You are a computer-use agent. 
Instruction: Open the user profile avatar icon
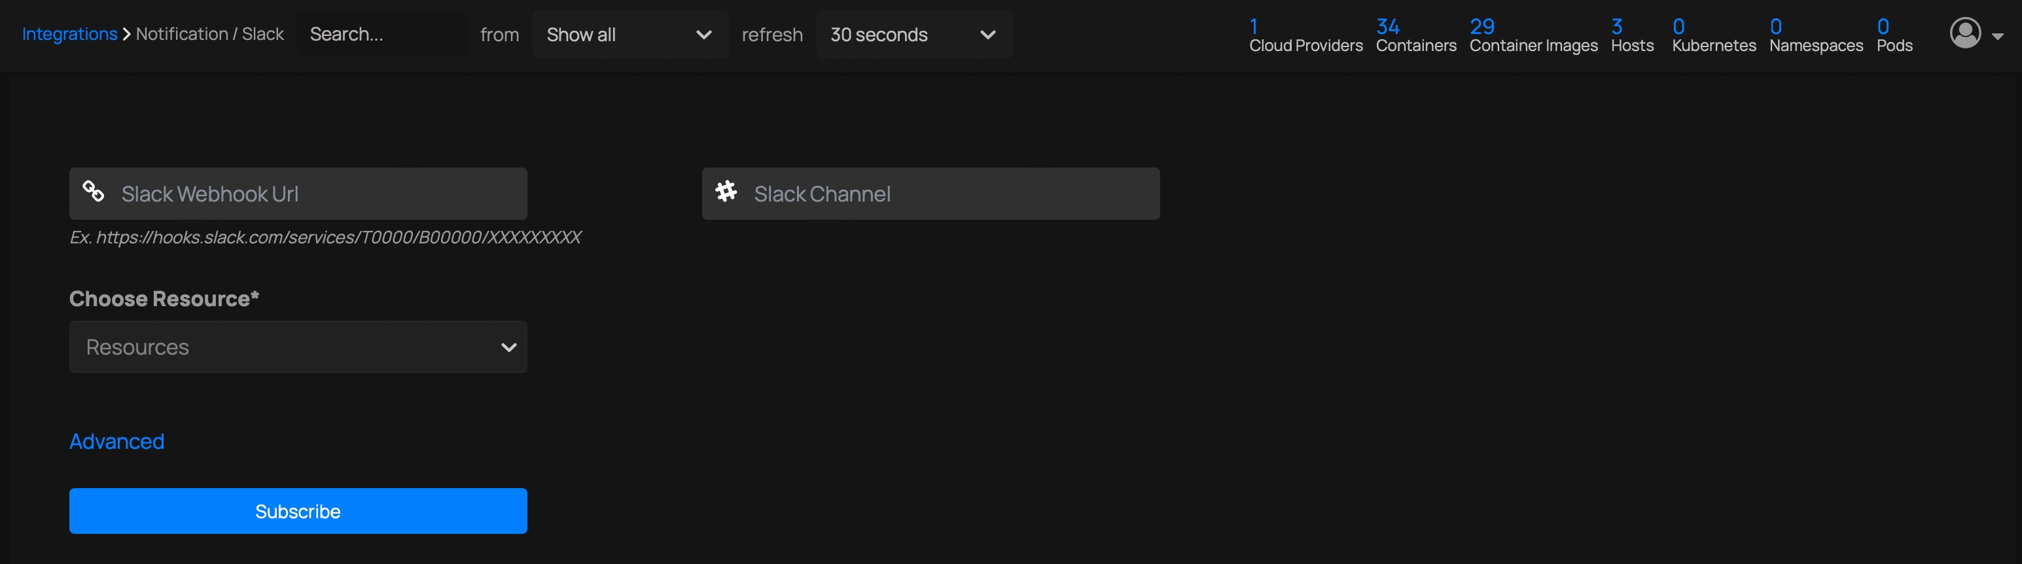click(x=1964, y=33)
